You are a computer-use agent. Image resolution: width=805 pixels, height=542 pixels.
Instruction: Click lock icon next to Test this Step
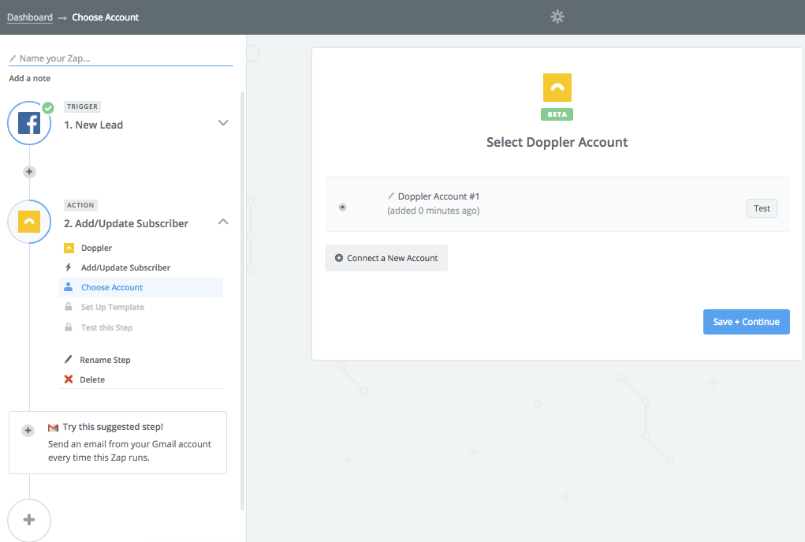tap(69, 327)
